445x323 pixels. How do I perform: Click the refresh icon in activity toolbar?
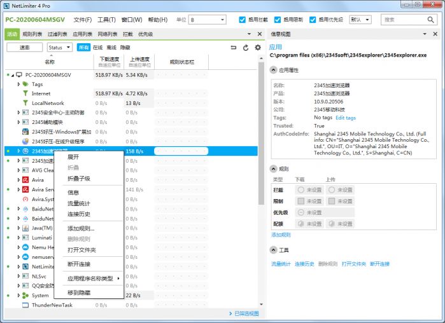(x=246, y=48)
